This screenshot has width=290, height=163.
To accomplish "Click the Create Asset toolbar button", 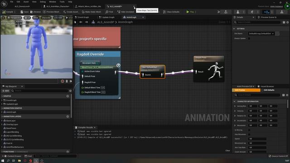I will [x=71, y=12].
